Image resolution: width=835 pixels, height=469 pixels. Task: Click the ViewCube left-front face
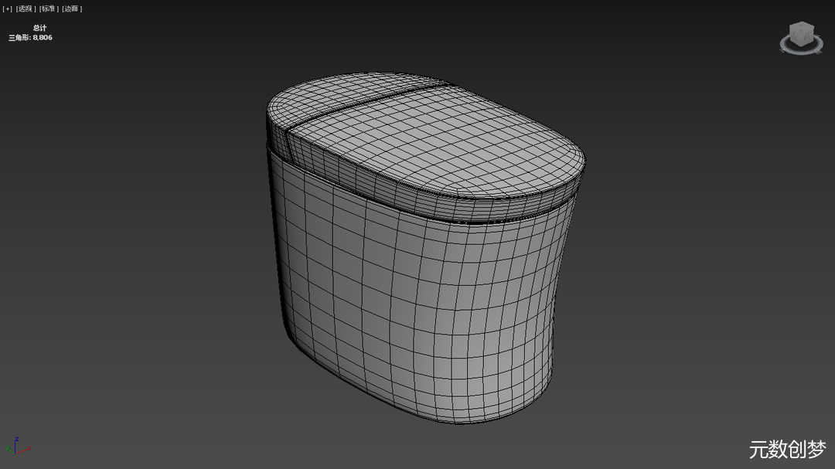point(795,37)
